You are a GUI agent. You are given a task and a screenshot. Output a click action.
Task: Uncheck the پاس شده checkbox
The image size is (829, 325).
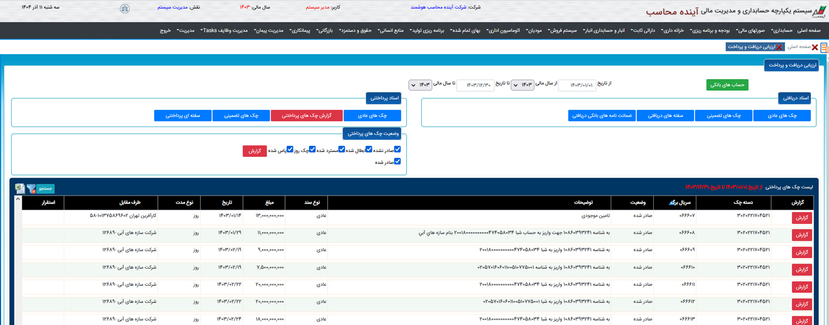[x=290, y=149]
